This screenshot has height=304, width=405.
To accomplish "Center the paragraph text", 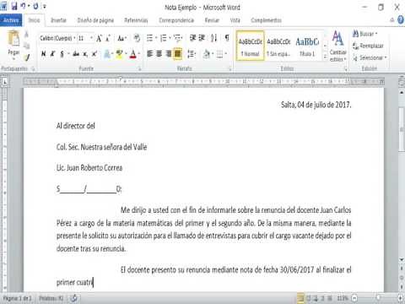I will click(159, 53).
